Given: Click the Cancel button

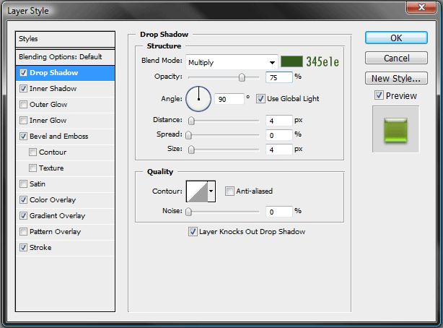Looking at the screenshot, I should 396,58.
